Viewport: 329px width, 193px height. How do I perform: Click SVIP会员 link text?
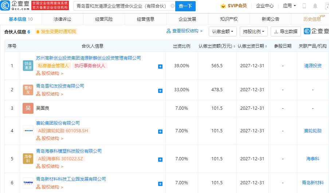click(237, 6)
